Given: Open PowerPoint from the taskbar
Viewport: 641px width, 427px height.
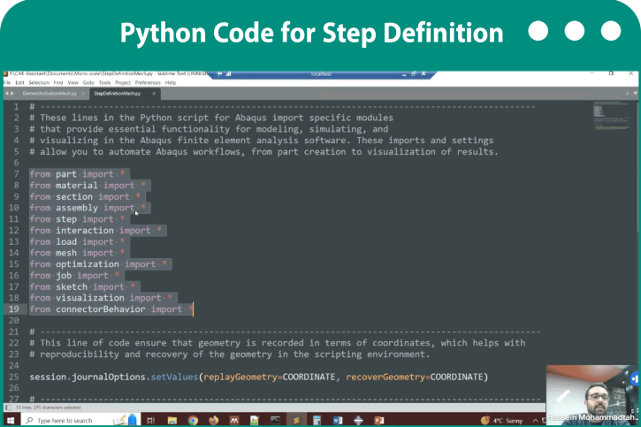Looking at the screenshot, I should [379, 420].
